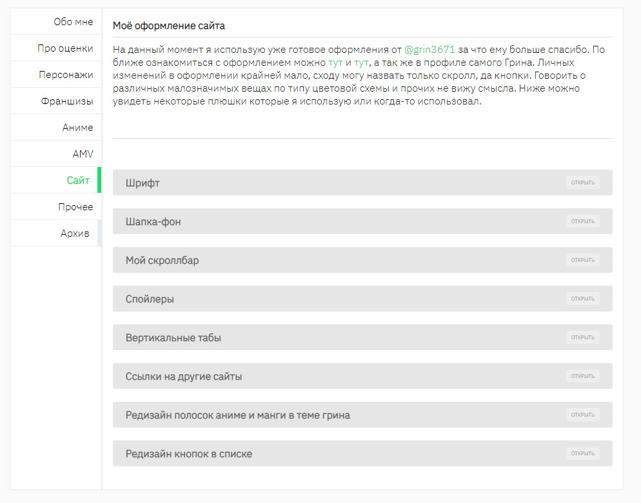Follow the first green 'тут' link
Viewport: 641px width, 503px height.
[335, 63]
